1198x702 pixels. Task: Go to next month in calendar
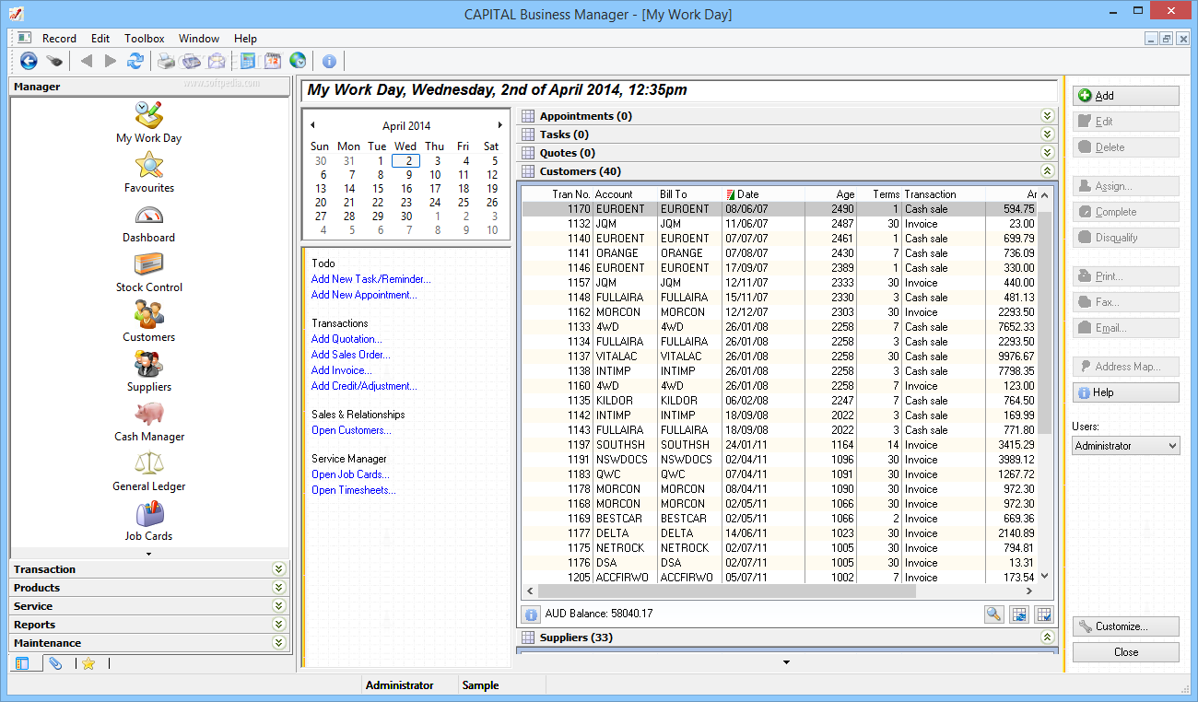click(500, 125)
